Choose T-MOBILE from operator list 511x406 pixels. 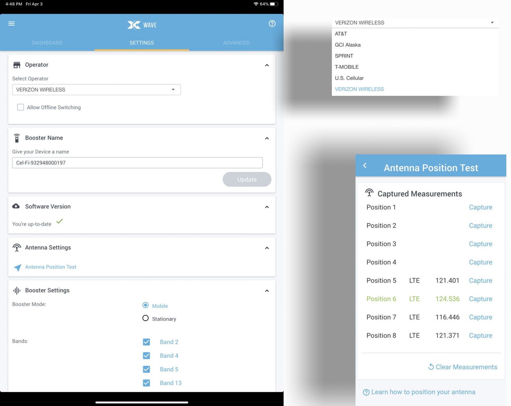click(x=347, y=67)
